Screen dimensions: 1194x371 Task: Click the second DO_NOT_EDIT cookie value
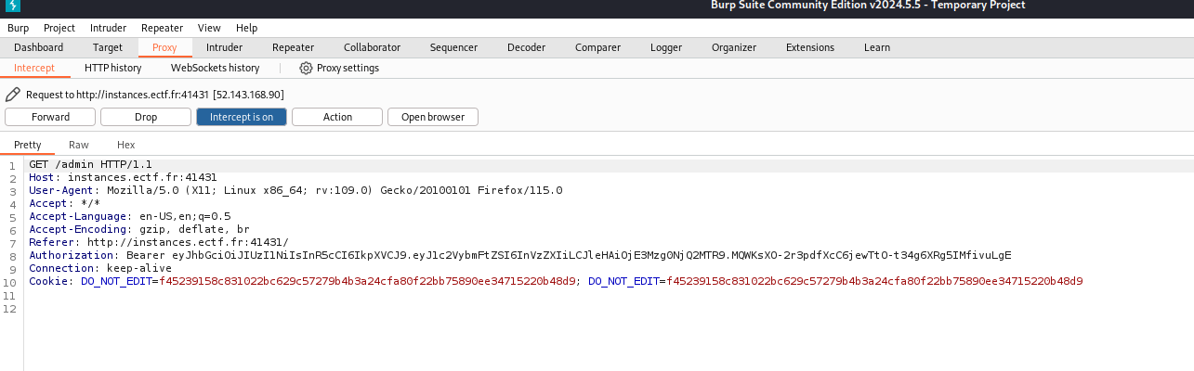point(873,281)
